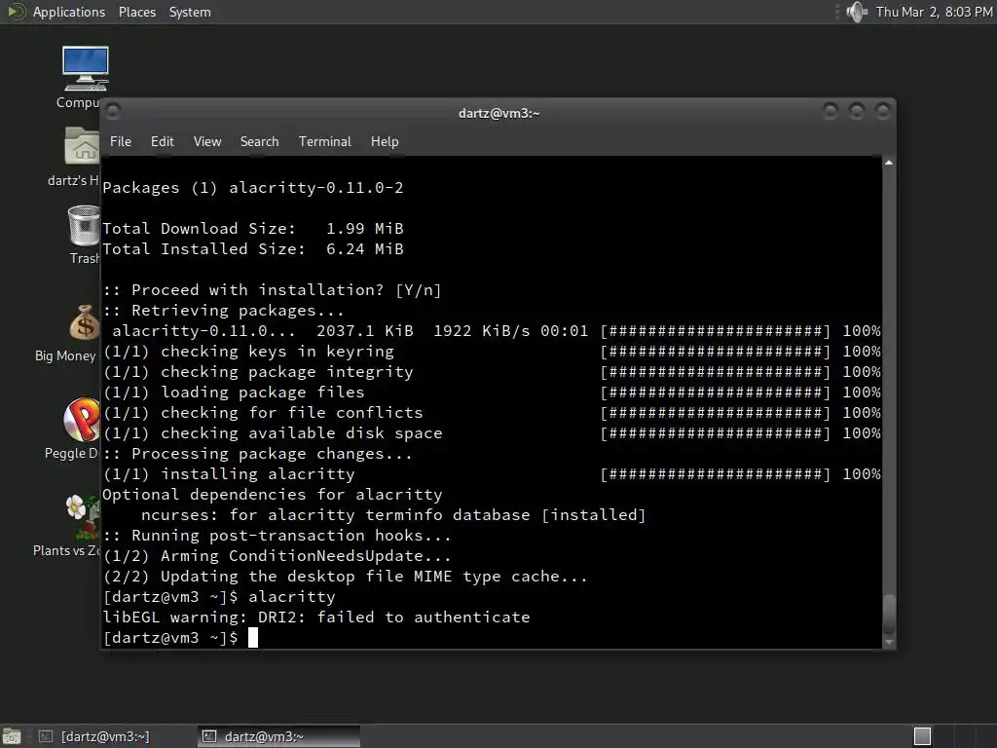
Task: Click the 'Packages (1) alacritty-0.11.0-2' line
Action: click(x=253, y=188)
